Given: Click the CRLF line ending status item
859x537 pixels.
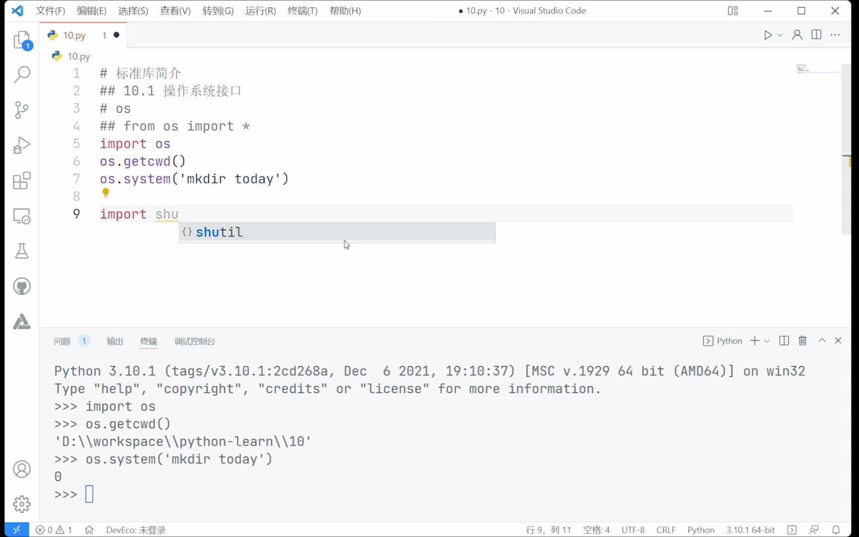Looking at the screenshot, I should [666, 530].
